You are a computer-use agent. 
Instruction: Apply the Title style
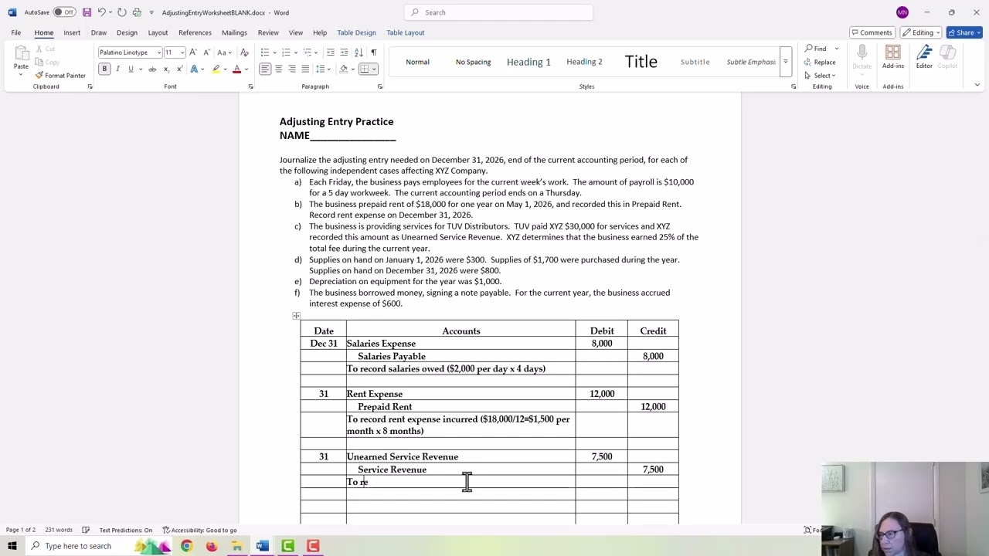pos(641,62)
